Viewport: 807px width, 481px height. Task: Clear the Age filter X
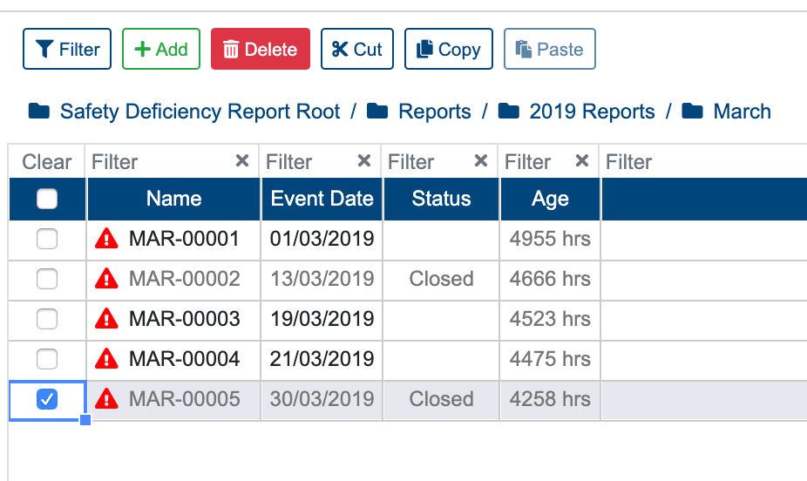point(582,161)
